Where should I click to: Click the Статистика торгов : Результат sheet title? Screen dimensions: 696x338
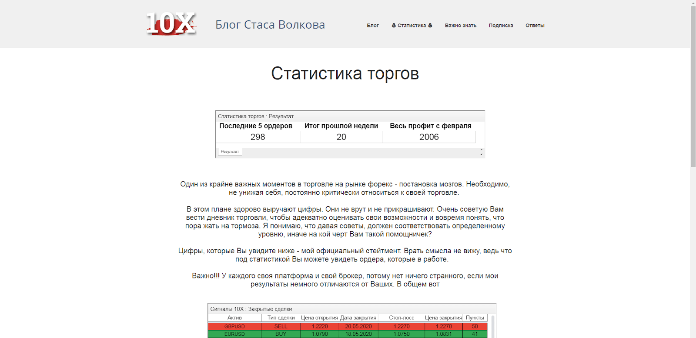coord(256,116)
